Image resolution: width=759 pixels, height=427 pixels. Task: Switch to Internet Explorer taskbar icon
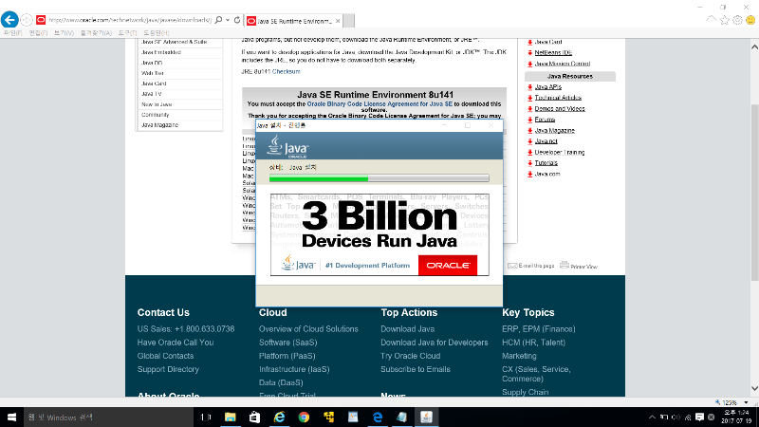click(x=279, y=417)
